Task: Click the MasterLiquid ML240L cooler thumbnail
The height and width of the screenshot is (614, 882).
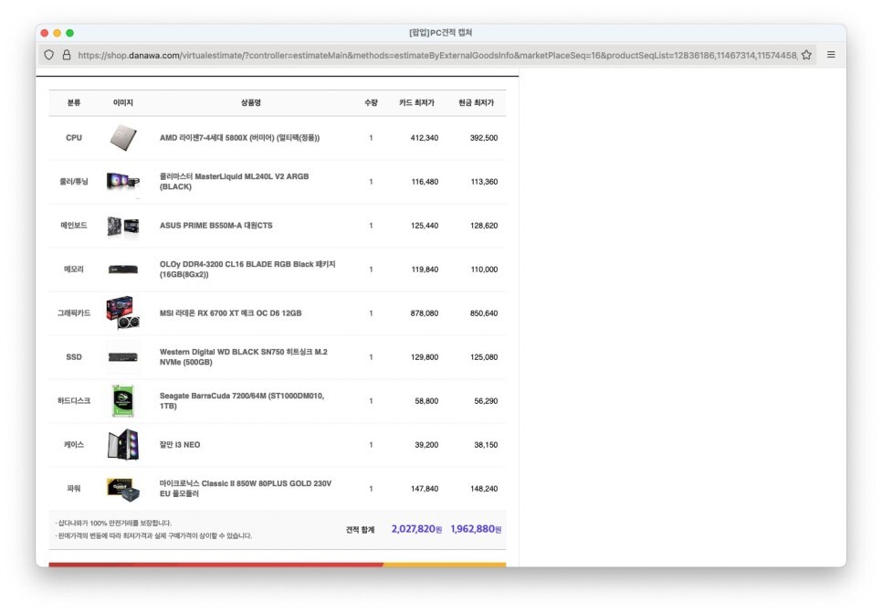Action: 123,181
